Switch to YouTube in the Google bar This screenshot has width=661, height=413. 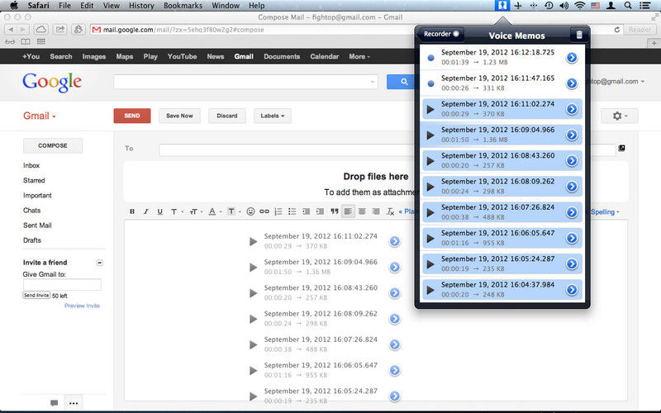(x=182, y=56)
